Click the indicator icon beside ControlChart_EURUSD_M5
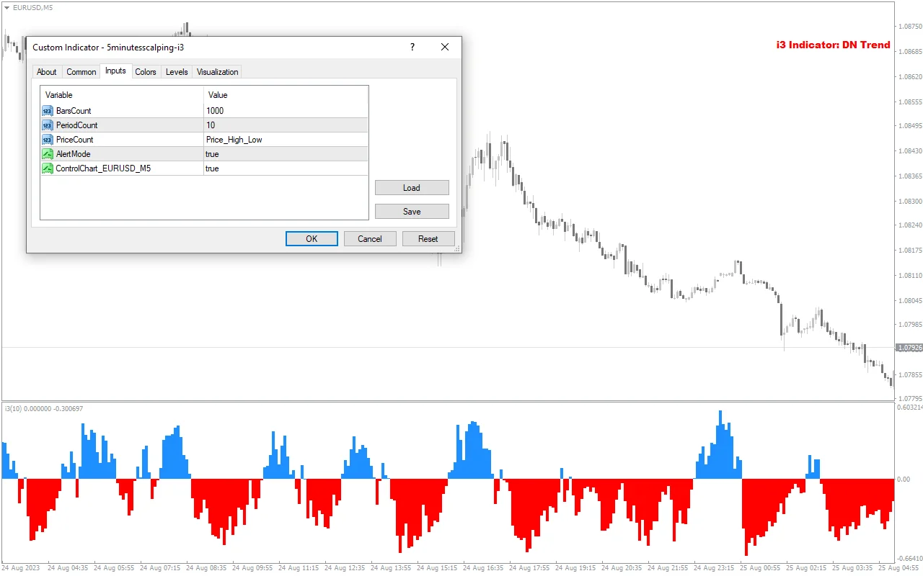923x576 pixels. point(47,168)
